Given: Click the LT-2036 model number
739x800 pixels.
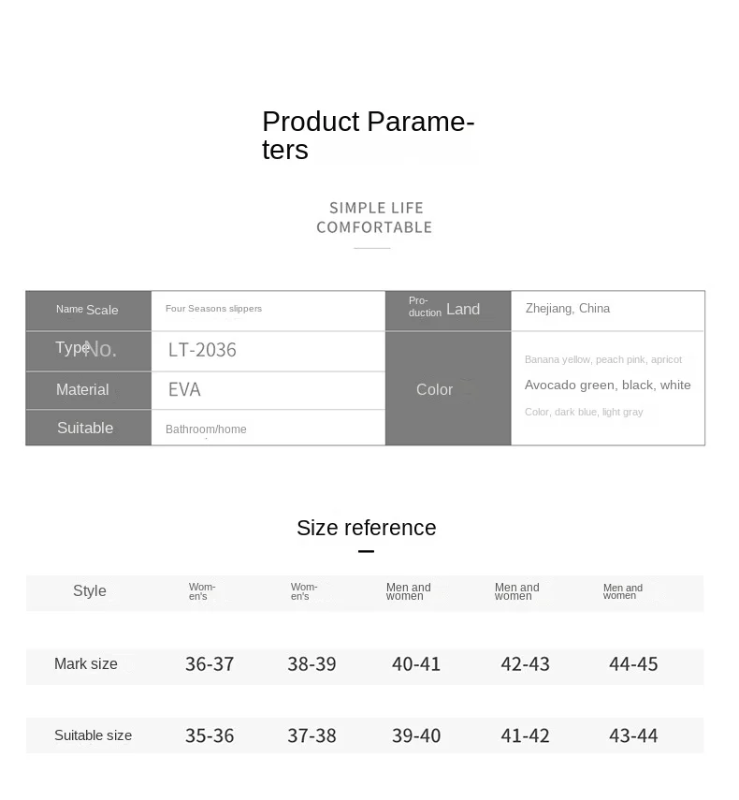Looking at the screenshot, I should 202,350.
